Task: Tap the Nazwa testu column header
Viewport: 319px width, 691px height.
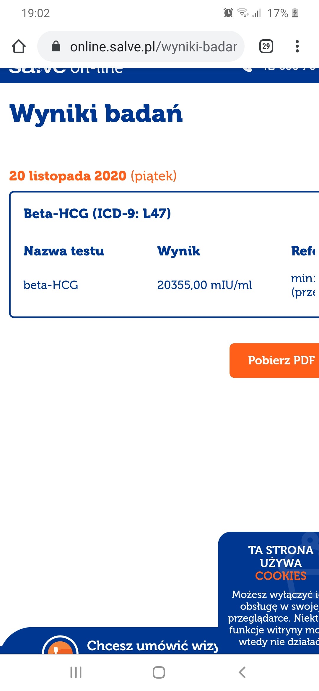Action: [x=64, y=251]
